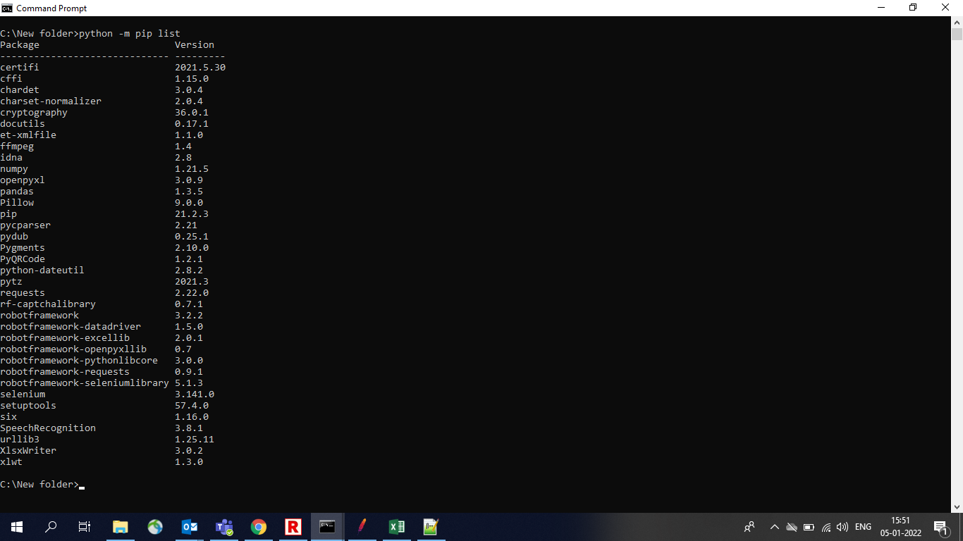Switch to Excel from the taskbar
The image size is (963, 541).
pyautogui.click(x=396, y=526)
